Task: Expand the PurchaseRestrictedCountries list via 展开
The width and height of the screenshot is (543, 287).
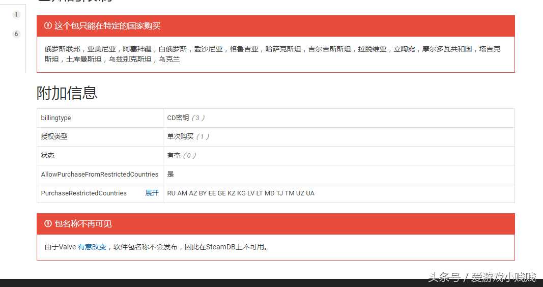Action: point(152,193)
